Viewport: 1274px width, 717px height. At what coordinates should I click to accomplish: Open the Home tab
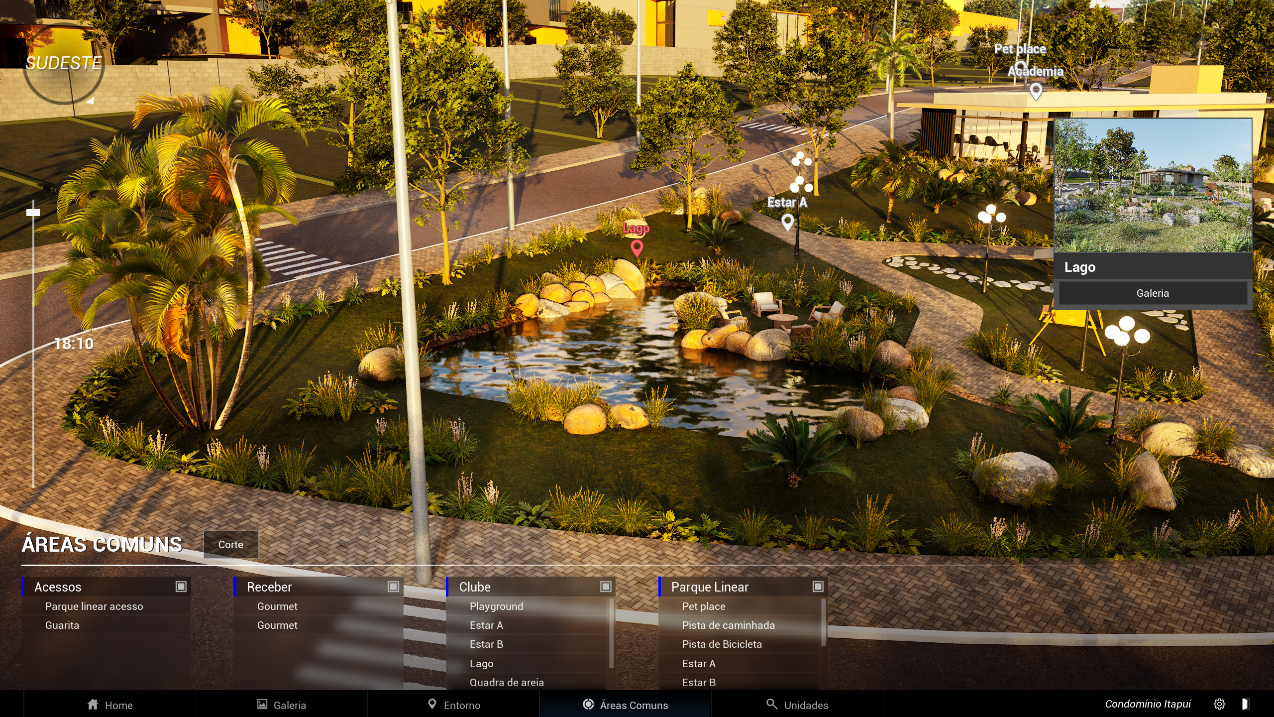(110, 705)
